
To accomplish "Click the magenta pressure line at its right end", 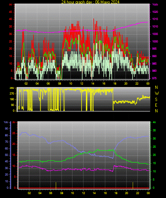I will coord(148,22).
